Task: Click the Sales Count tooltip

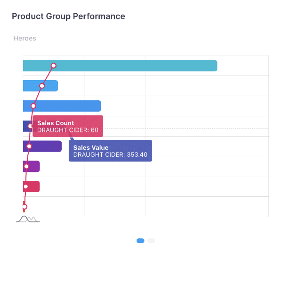Action: point(67,126)
